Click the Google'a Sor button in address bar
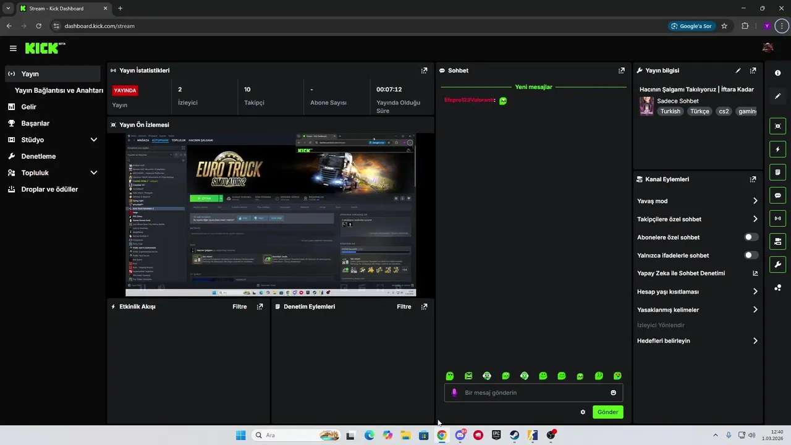The image size is (791, 445). pyautogui.click(x=691, y=26)
